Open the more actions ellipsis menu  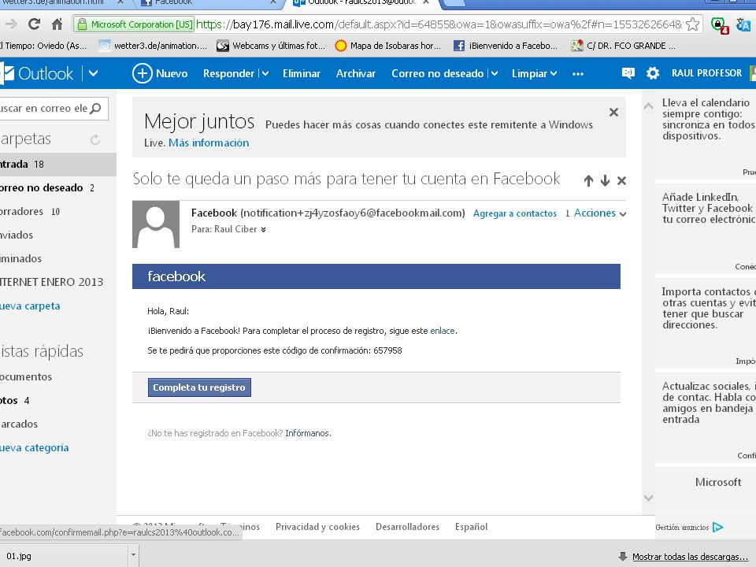pyautogui.click(x=577, y=74)
